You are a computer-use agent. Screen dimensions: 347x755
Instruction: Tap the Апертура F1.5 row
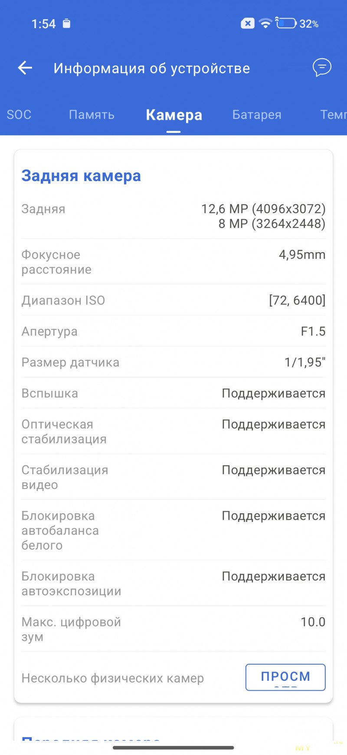point(173,331)
